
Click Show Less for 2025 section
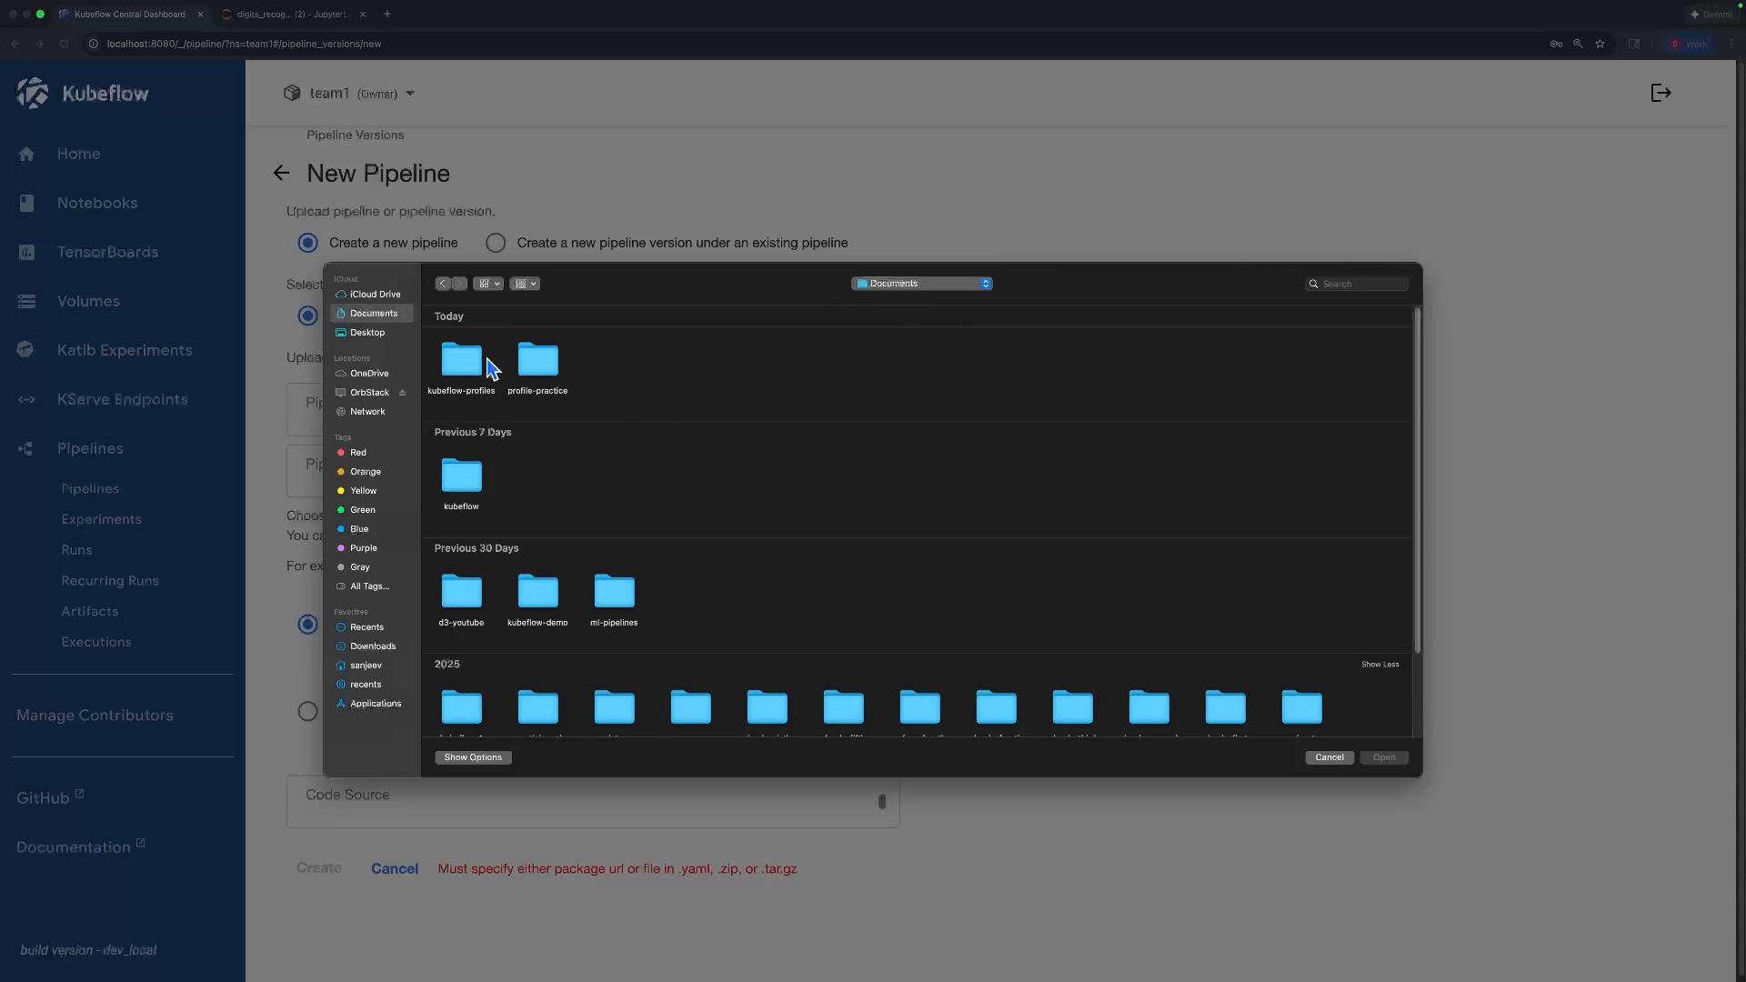click(x=1380, y=665)
